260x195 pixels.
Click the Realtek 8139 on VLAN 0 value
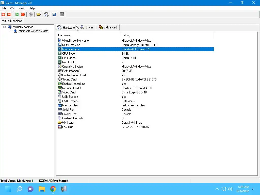(x=137, y=88)
